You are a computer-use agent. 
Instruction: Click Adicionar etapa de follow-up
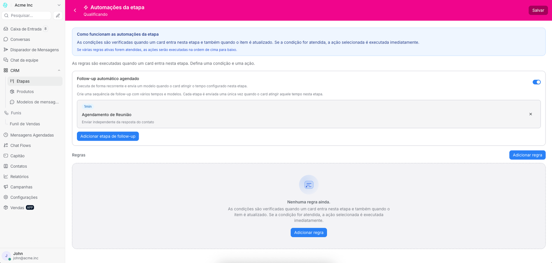(108, 136)
